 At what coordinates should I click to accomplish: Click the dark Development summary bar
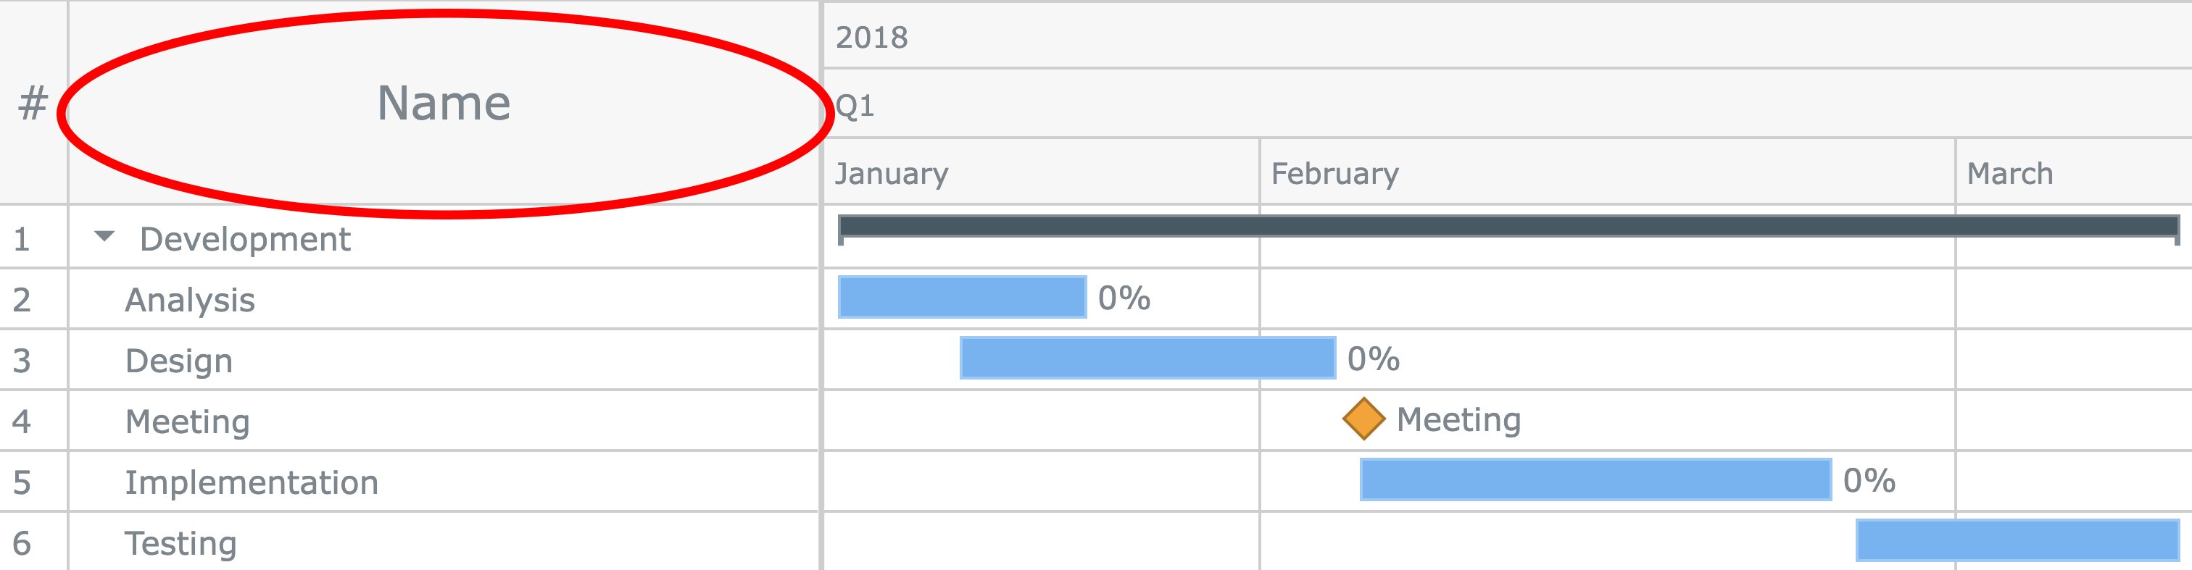1508,226
